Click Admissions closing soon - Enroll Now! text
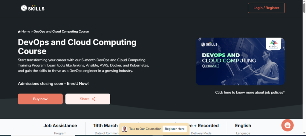The height and width of the screenshot is (136, 306). (53, 84)
